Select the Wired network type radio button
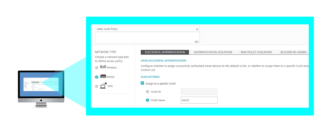Screen dimensions: 332x132 (97, 77)
